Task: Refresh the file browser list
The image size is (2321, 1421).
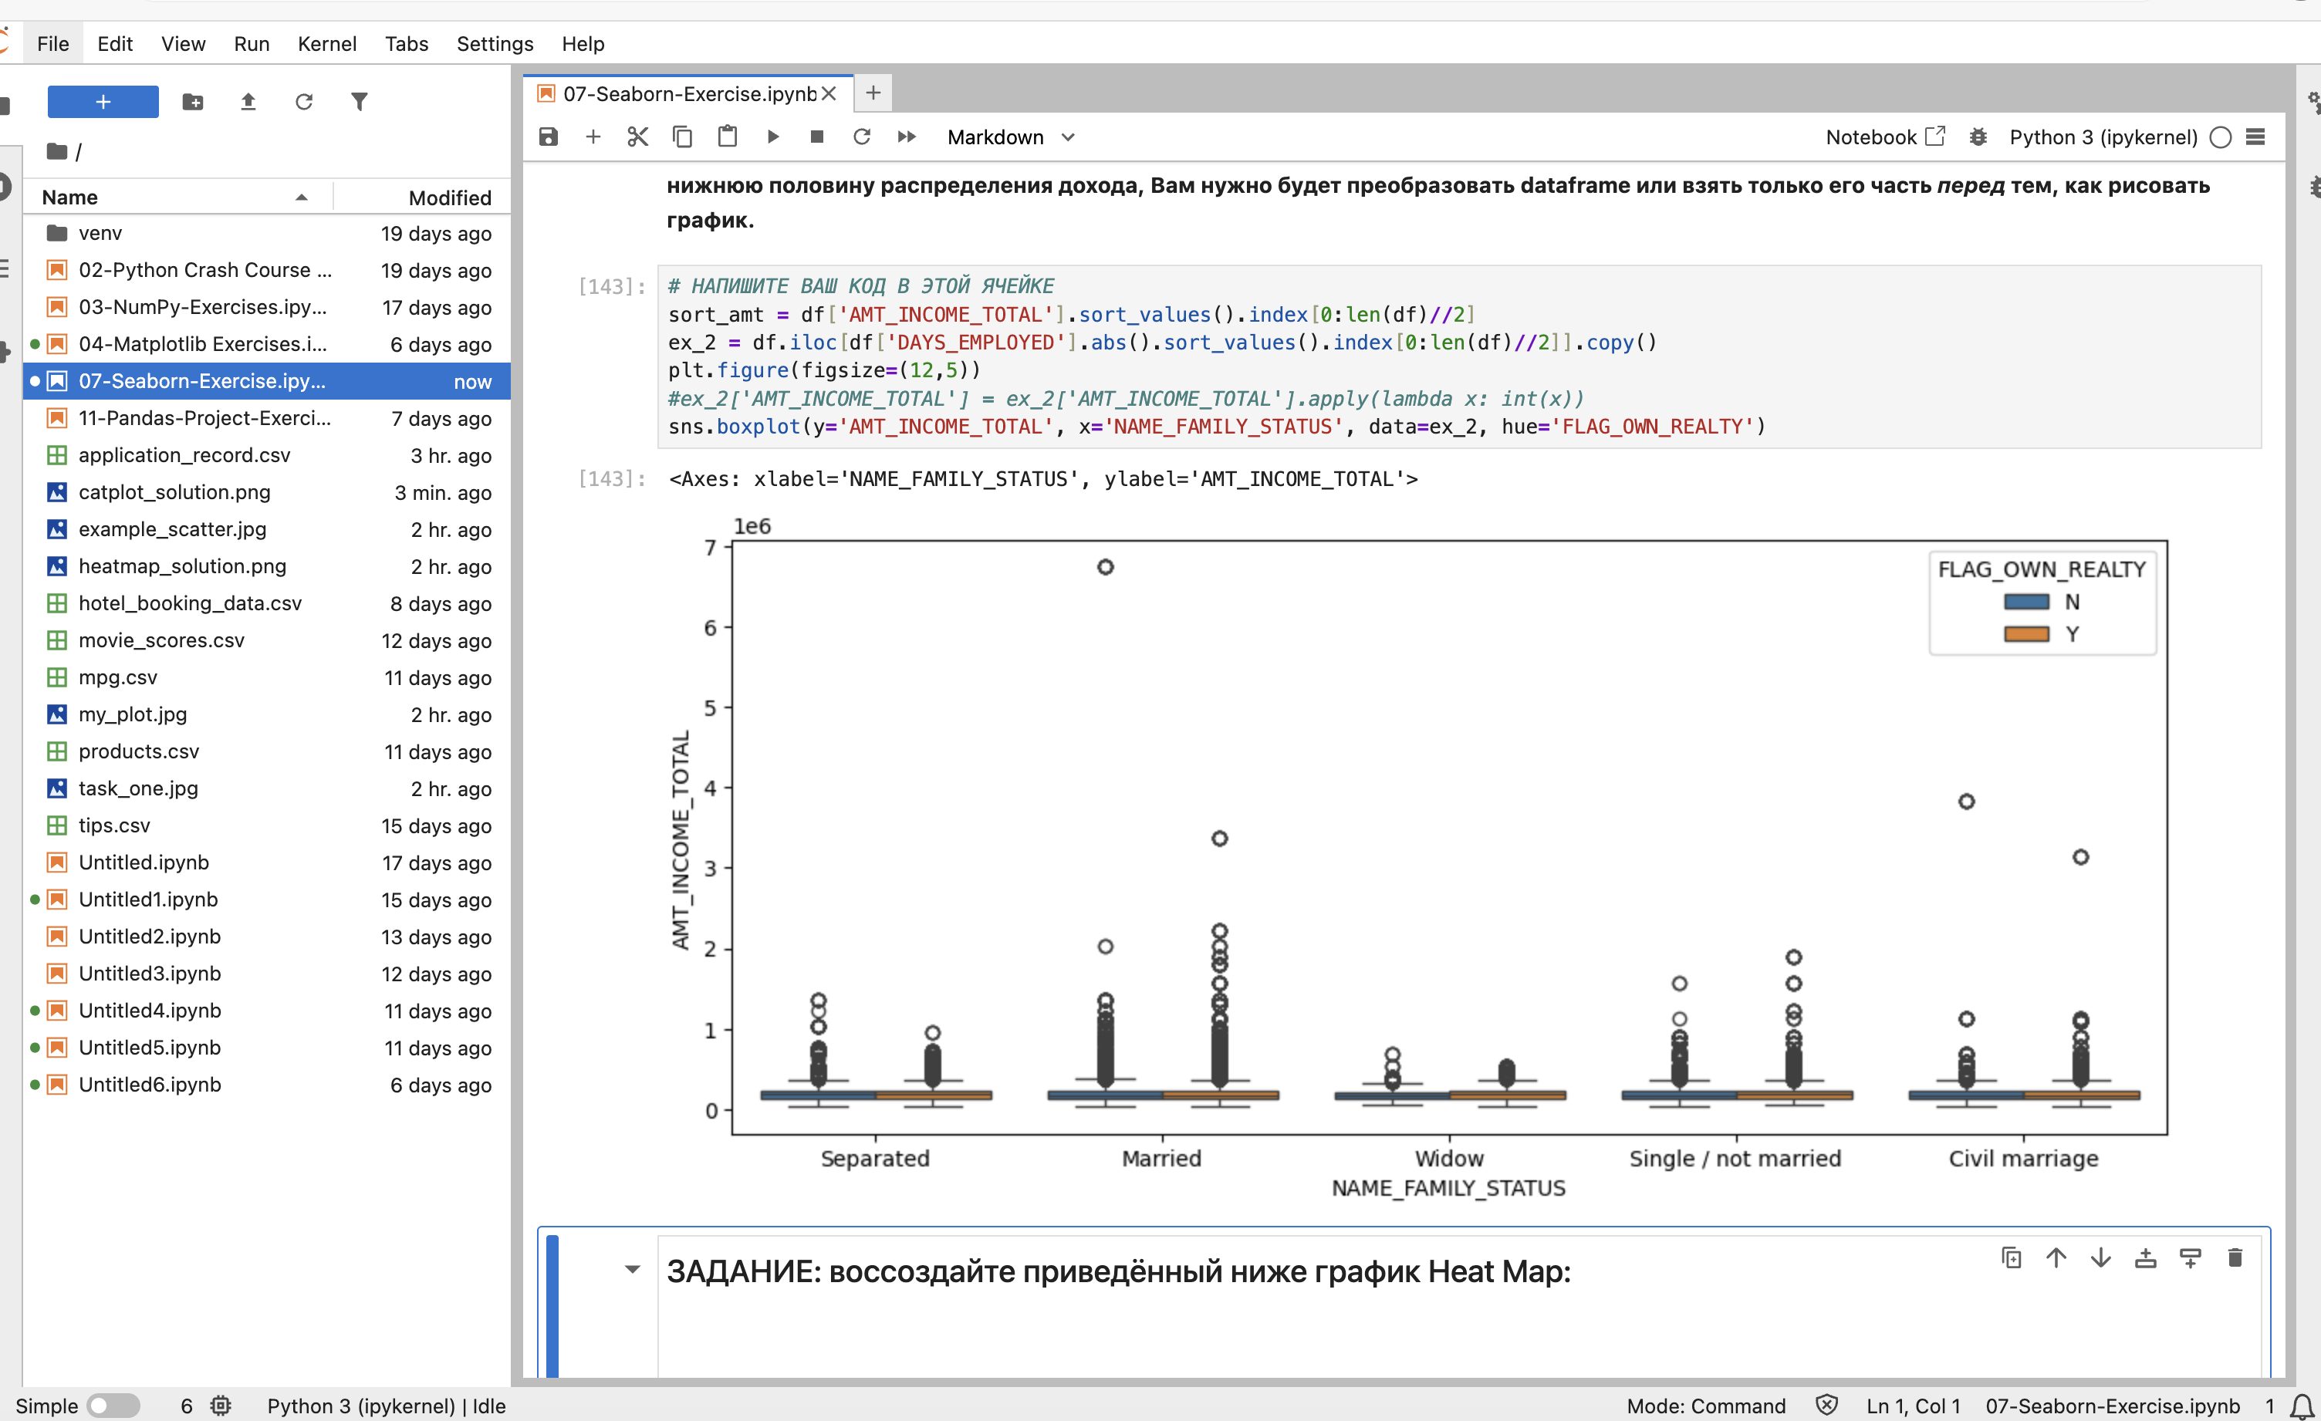Action: coord(304,102)
